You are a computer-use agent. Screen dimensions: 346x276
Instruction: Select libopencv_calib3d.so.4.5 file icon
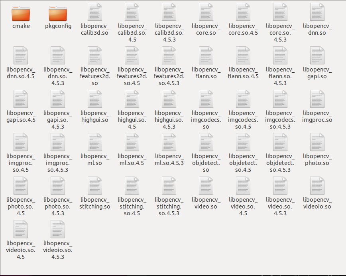click(132, 12)
